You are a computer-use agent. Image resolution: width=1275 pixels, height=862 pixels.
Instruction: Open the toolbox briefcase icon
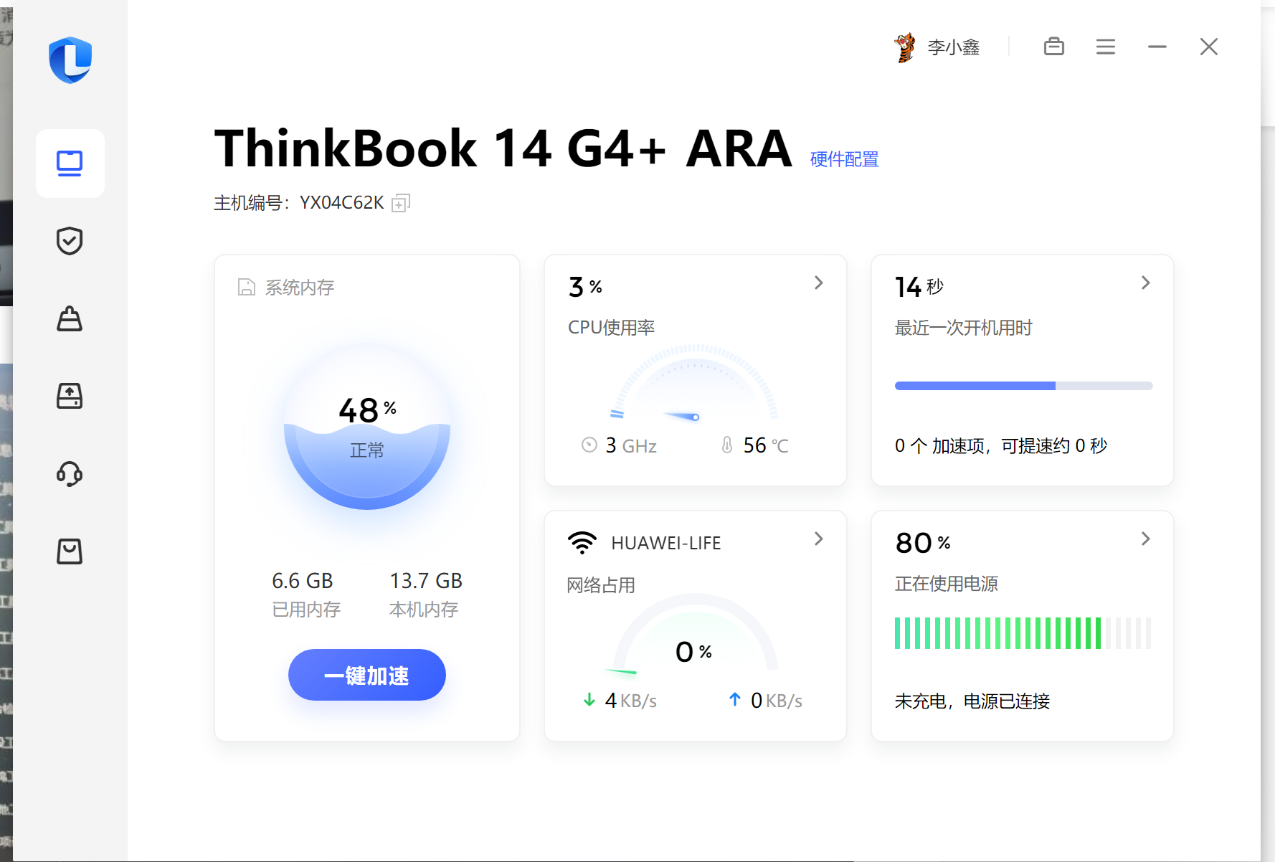click(1053, 47)
